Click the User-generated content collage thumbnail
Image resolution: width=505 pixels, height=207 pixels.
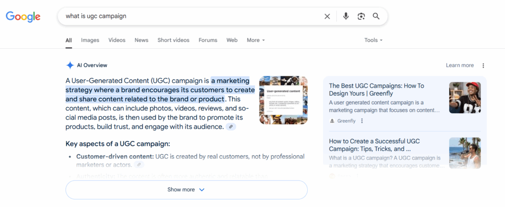point(284,100)
